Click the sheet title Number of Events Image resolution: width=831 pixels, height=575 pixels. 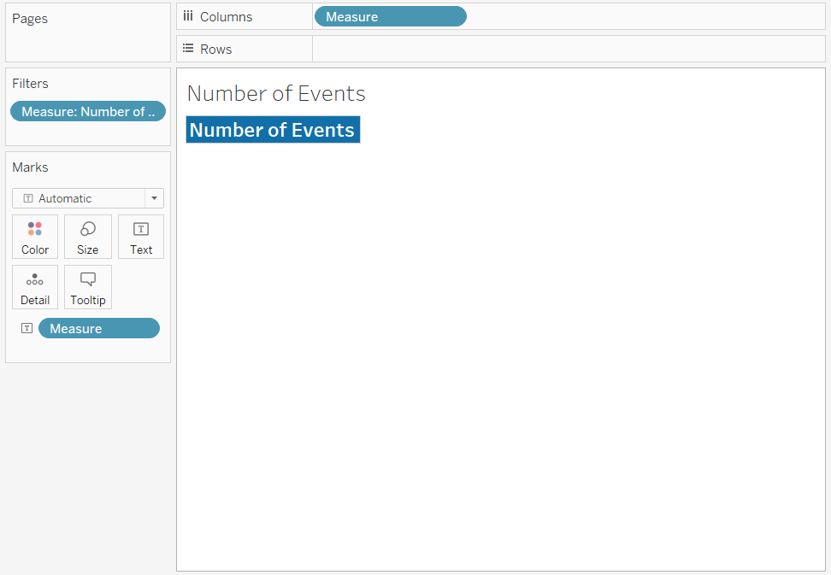276,93
